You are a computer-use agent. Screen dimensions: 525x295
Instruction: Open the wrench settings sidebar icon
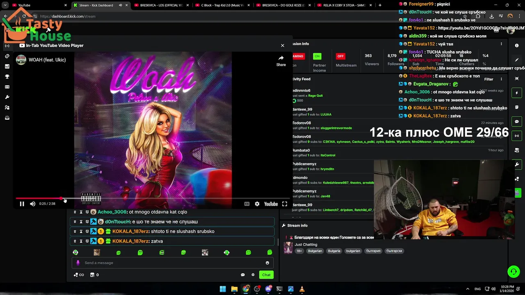(x=7, y=97)
